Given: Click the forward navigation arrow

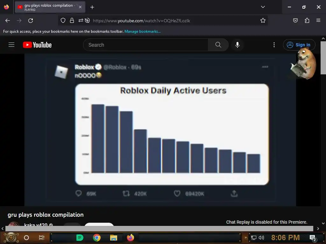Looking at the screenshot, I should pos(19,21).
